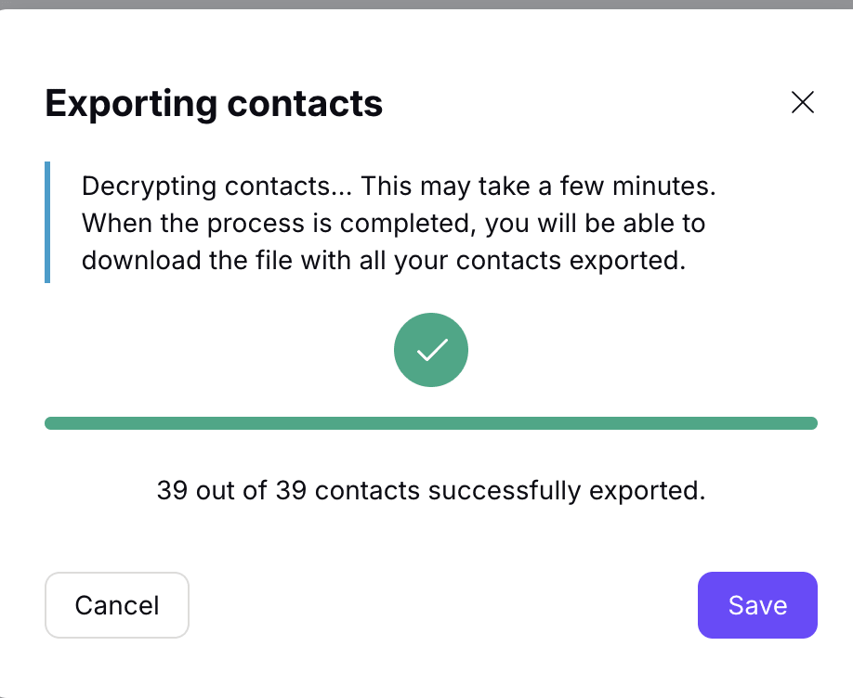Click the words contacts exported ending the notice
The width and height of the screenshot is (853, 698).
click(571, 261)
